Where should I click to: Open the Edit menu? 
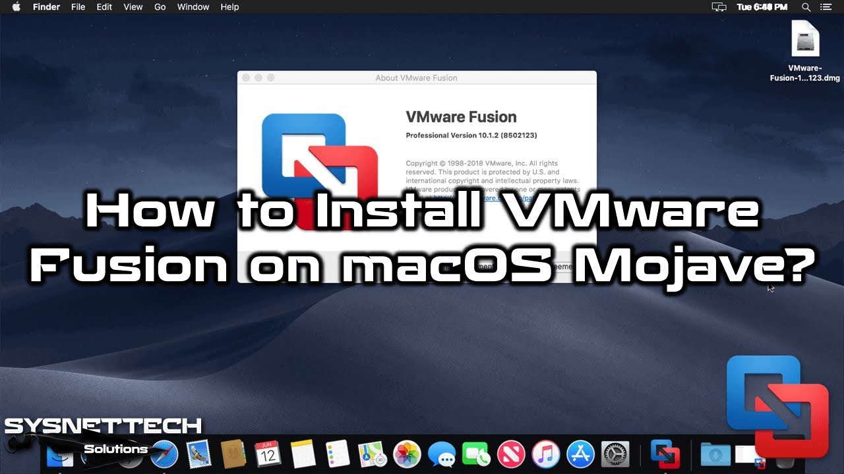click(x=104, y=7)
